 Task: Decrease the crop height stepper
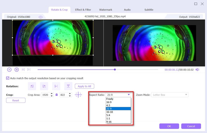coord(70,96)
